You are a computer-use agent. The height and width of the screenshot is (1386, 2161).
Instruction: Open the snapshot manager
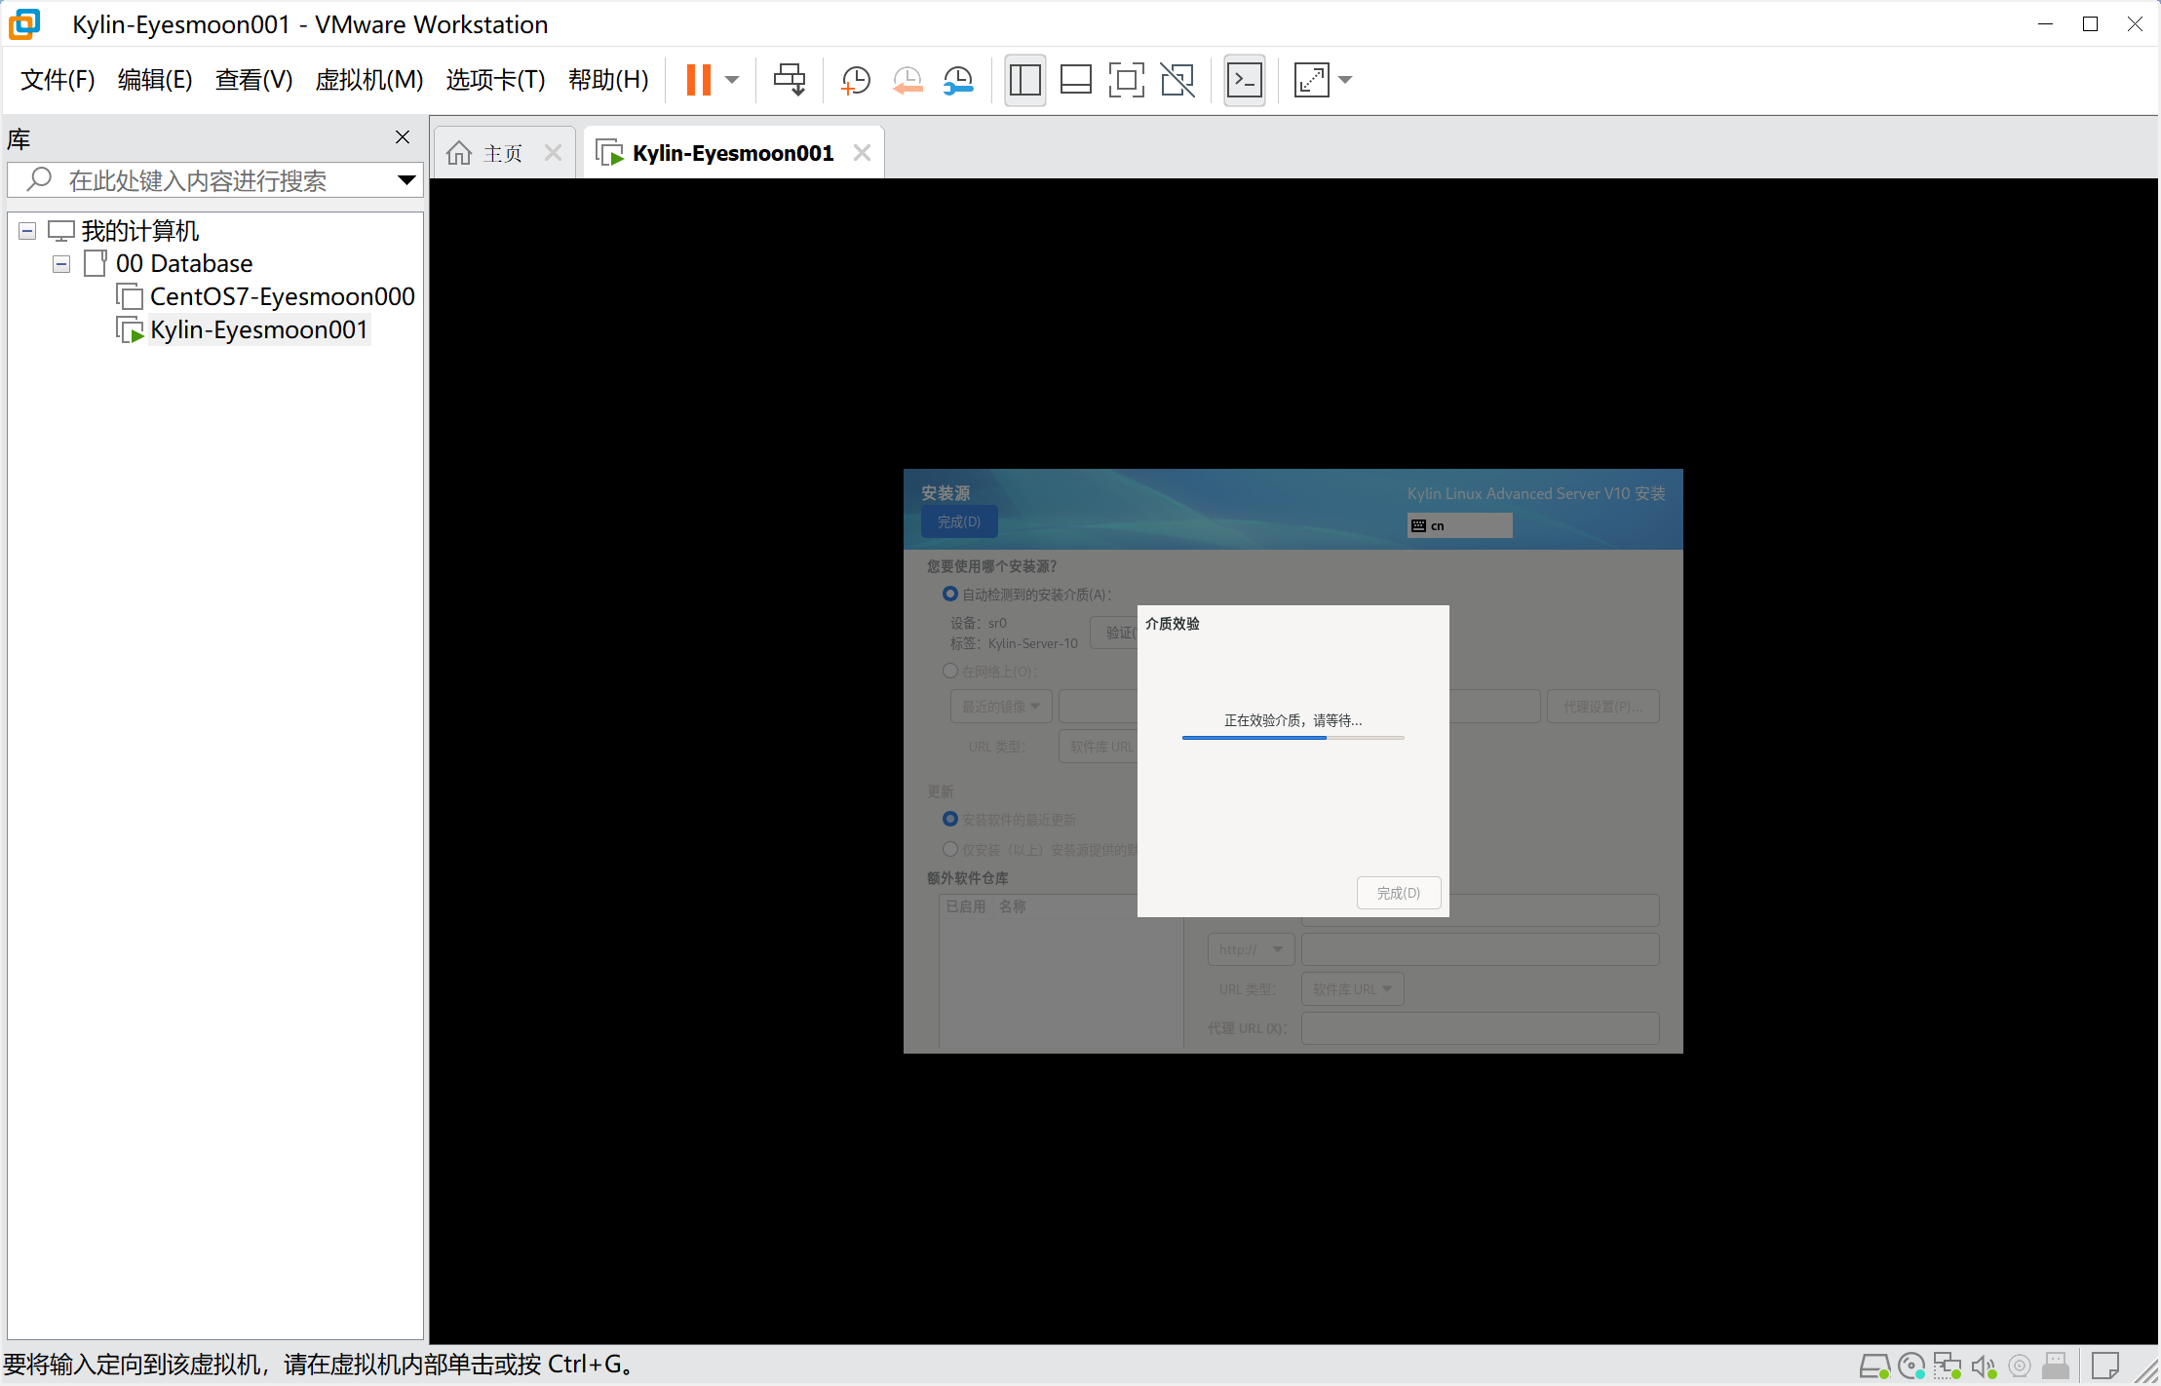959,80
